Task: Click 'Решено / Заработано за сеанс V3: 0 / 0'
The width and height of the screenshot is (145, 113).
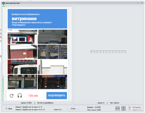Action: [30, 110]
